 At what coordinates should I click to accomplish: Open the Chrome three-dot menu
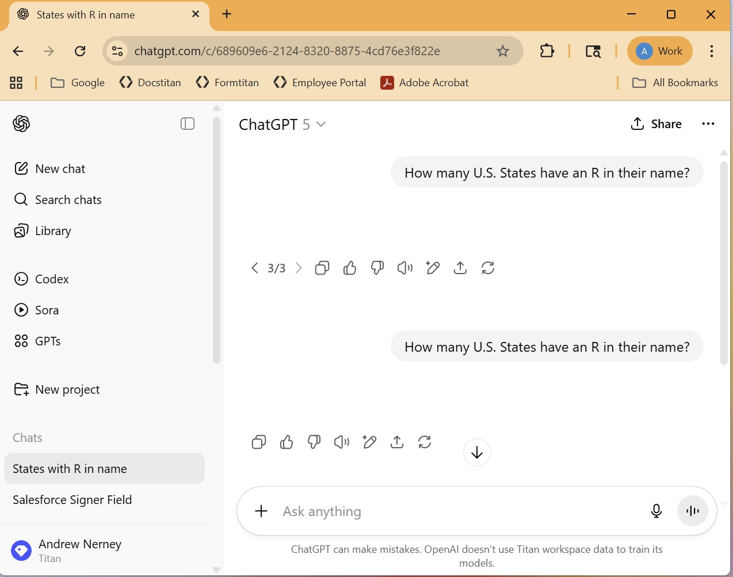712,51
